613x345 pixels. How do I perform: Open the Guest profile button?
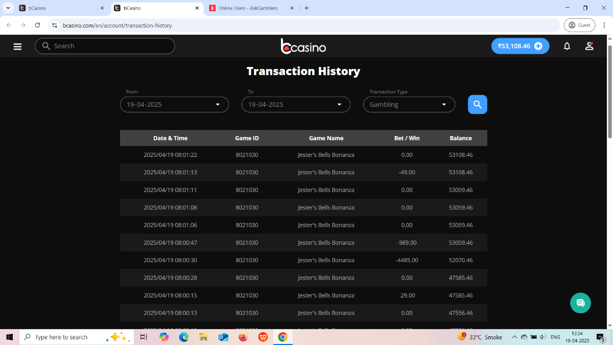click(x=579, y=25)
